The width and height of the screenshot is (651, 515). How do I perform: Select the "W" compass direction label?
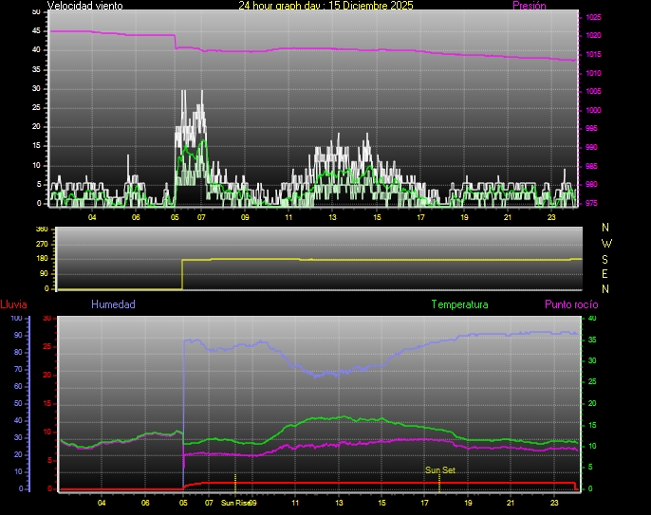pyautogui.click(x=606, y=243)
